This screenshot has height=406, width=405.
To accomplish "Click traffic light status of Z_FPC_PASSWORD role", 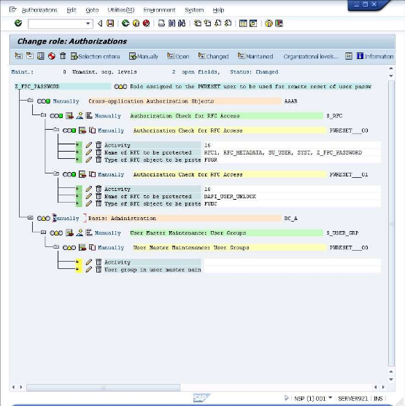I will point(120,87).
